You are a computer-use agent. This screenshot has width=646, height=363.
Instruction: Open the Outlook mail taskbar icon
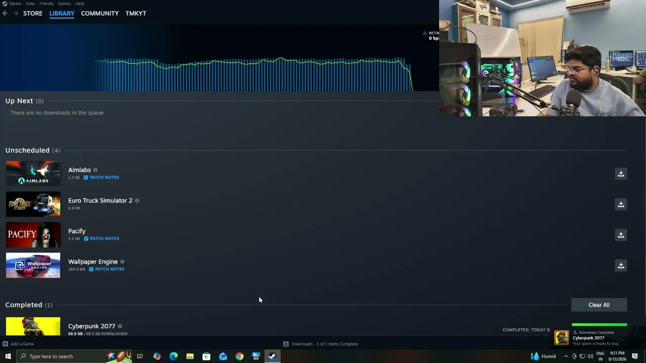(x=223, y=356)
